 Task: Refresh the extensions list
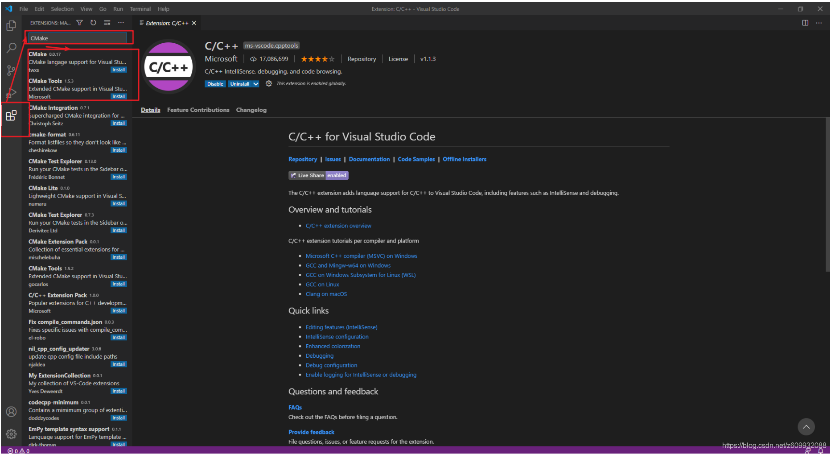(93, 23)
